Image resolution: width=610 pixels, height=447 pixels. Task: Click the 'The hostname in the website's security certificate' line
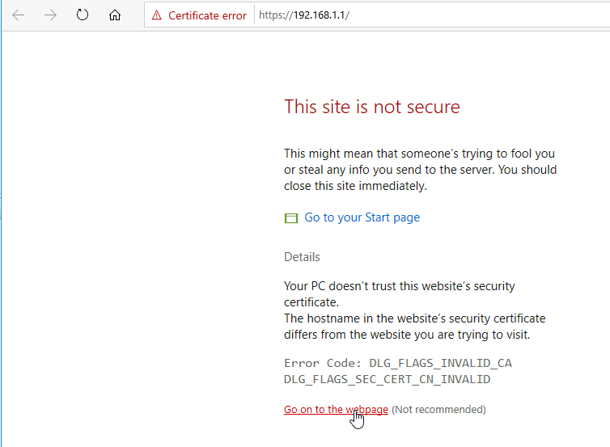(x=415, y=318)
